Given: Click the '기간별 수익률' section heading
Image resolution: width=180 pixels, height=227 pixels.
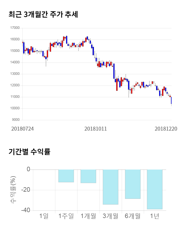Looking at the screenshot, I should pyautogui.click(x=29, y=152).
